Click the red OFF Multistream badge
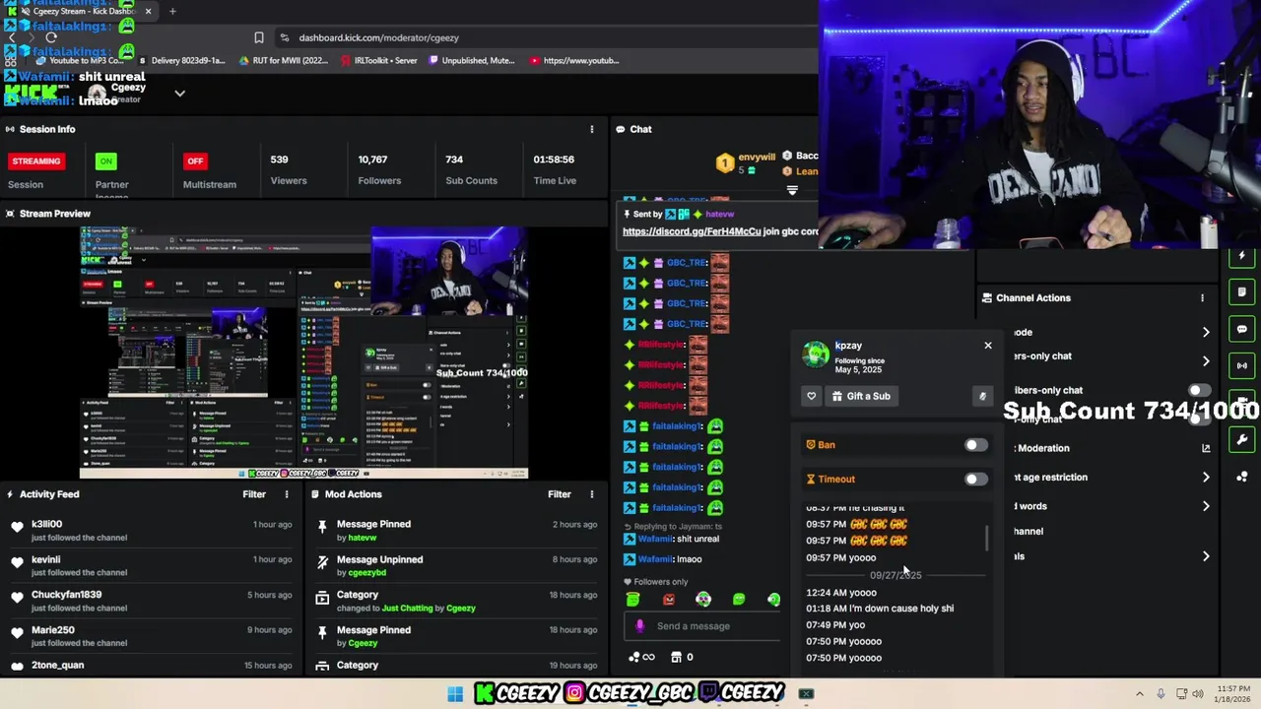 [195, 161]
